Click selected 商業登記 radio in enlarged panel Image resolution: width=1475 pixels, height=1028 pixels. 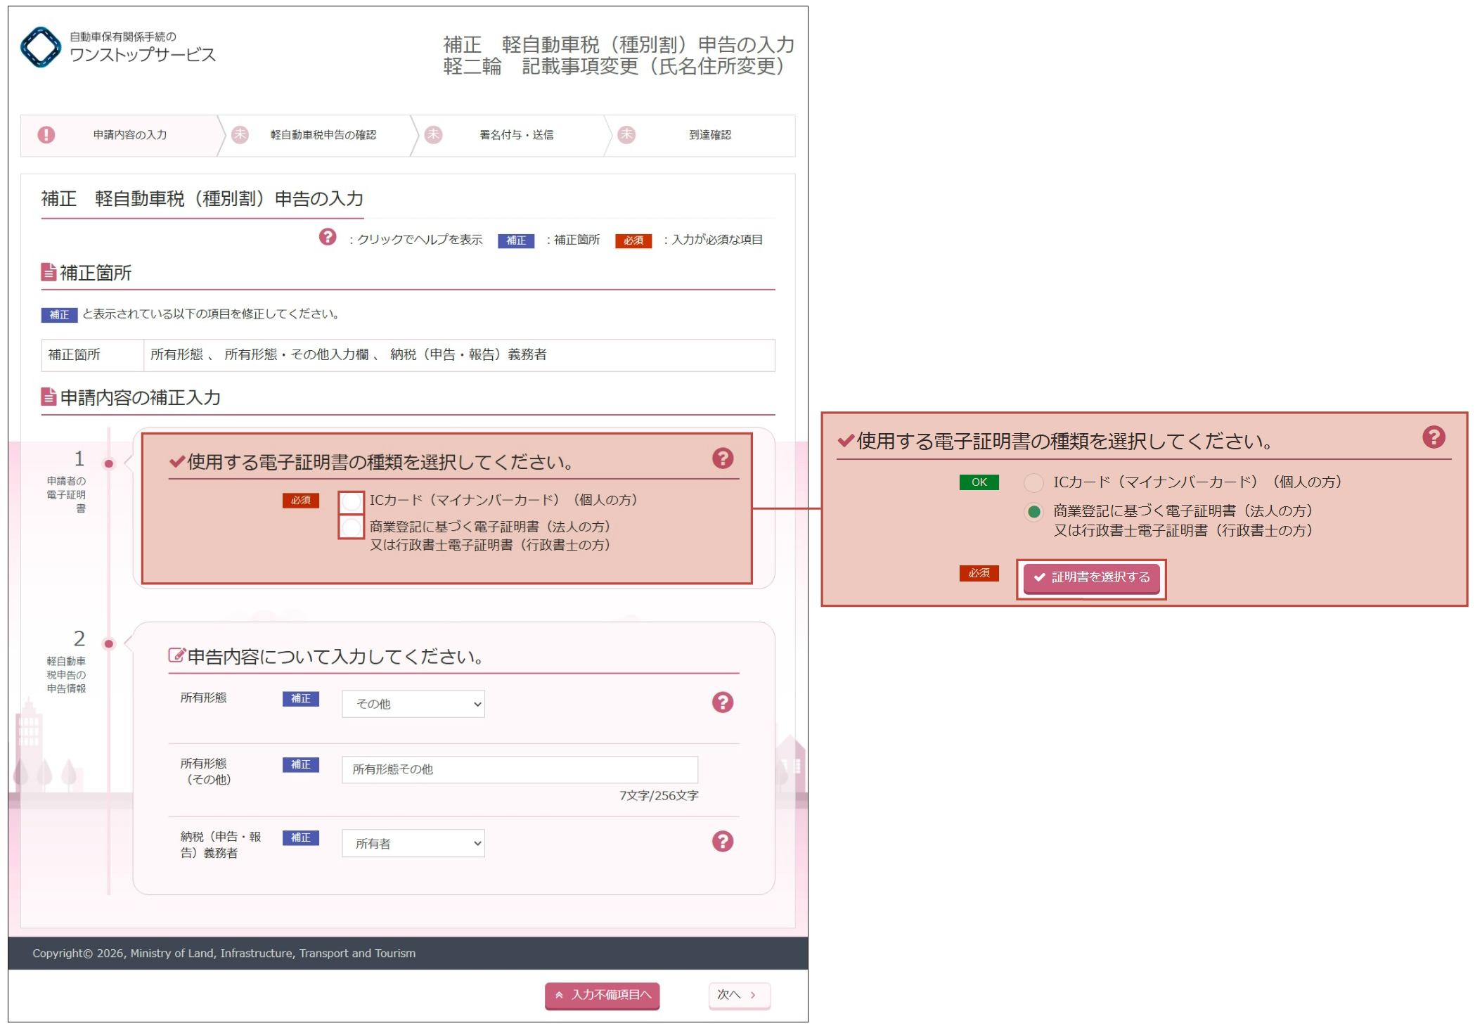pos(1033,512)
